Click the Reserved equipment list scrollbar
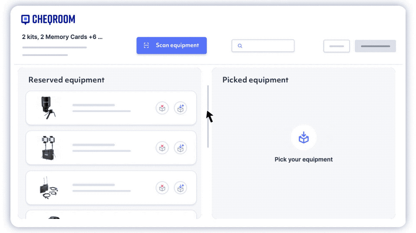416x233 pixels. click(x=208, y=116)
